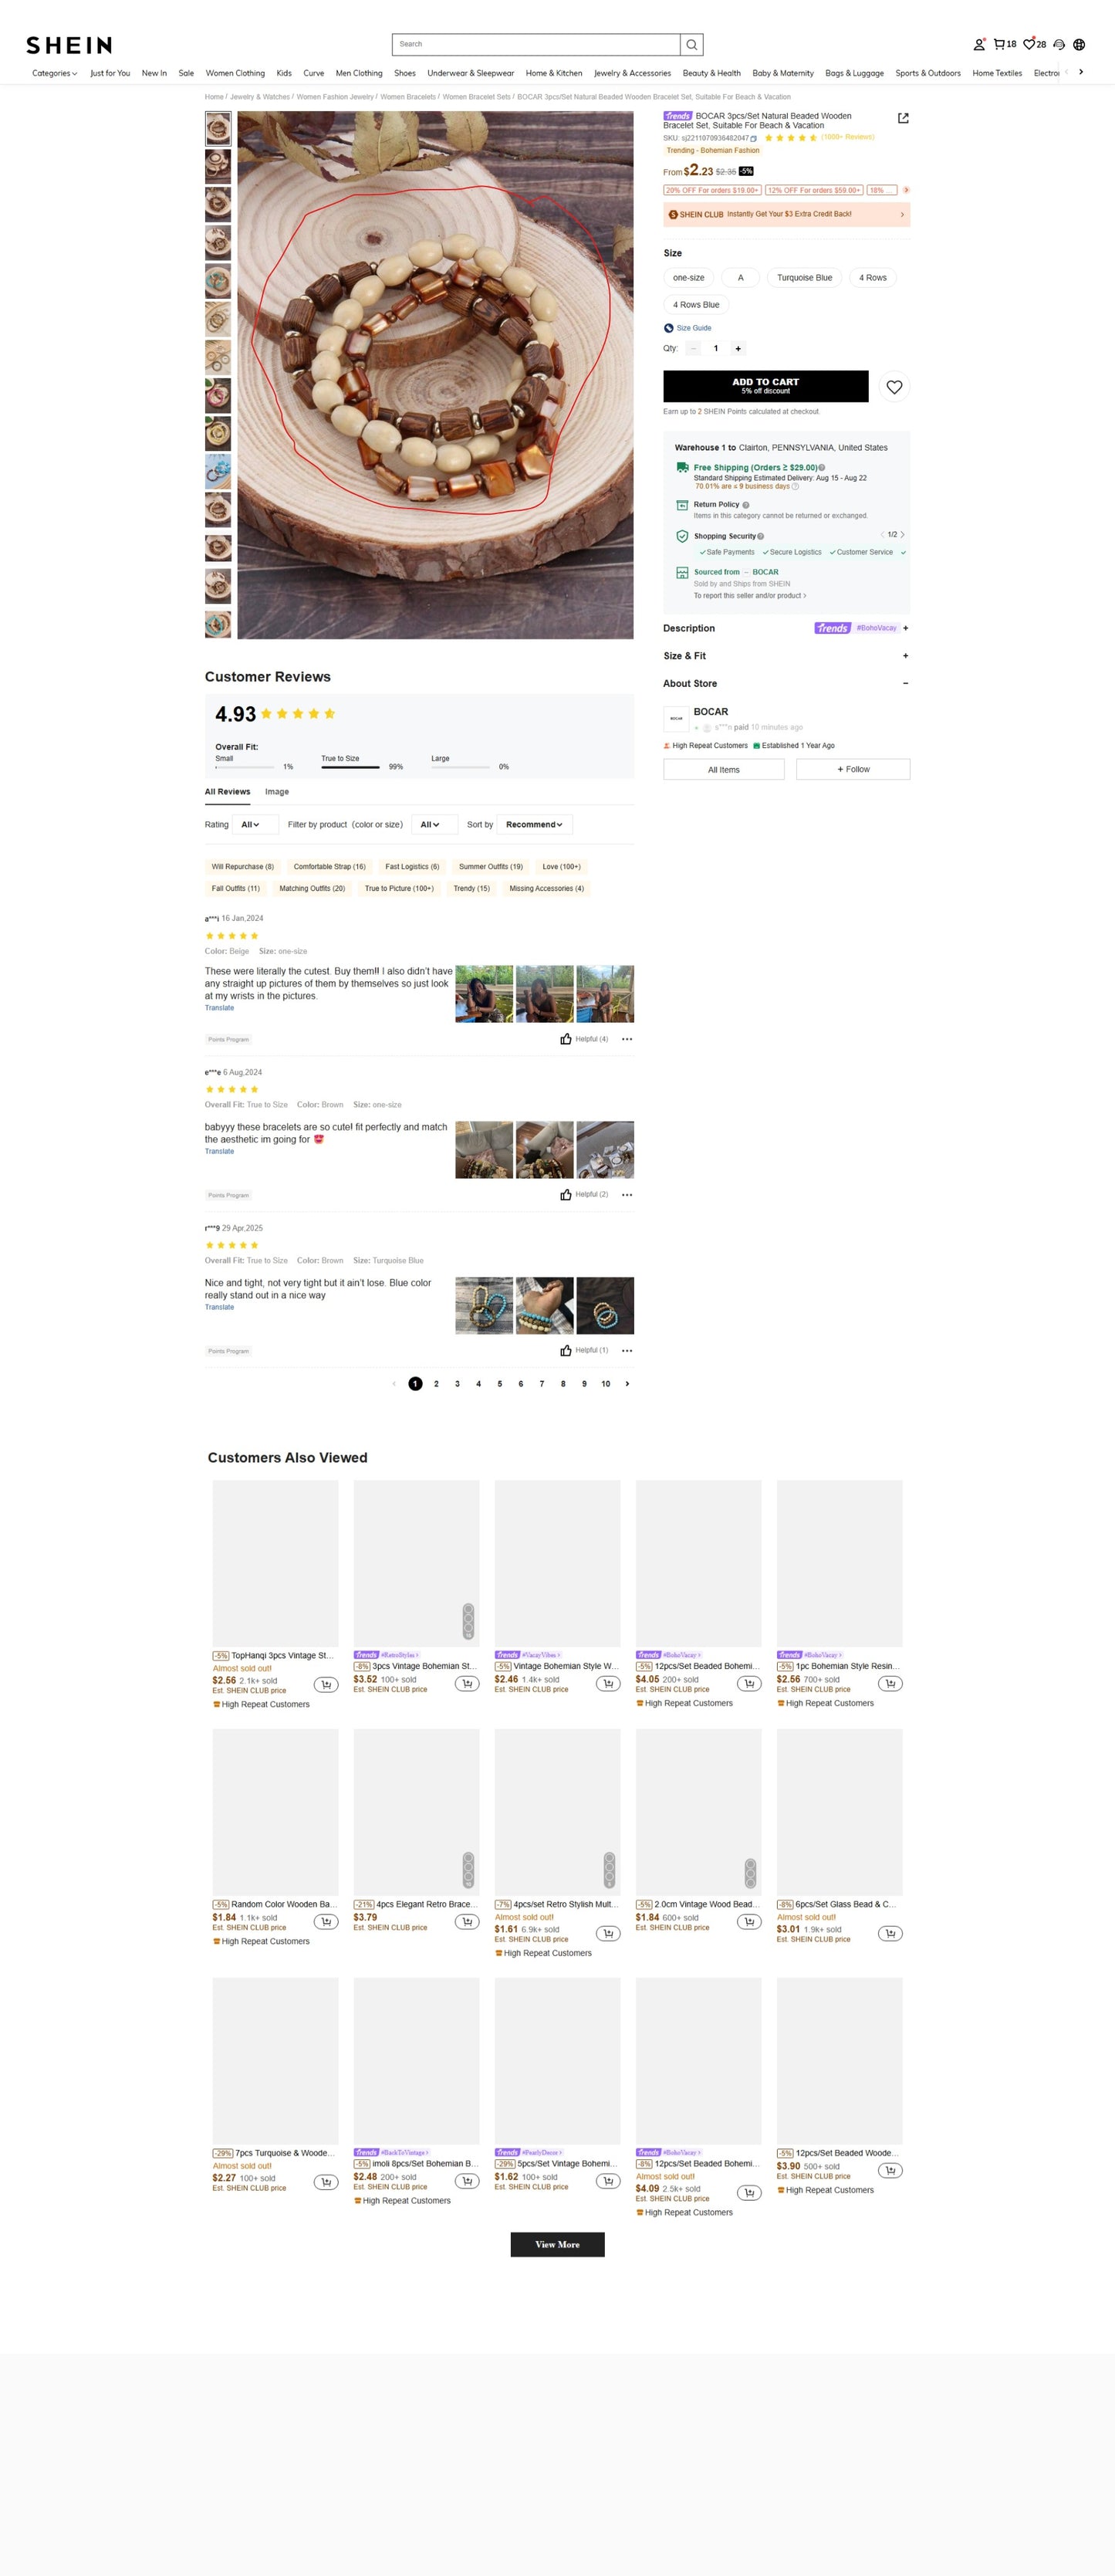The width and height of the screenshot is (1115, 2576).
Task: Open the wishlist heart icon in header
Action: (1028, 44)
